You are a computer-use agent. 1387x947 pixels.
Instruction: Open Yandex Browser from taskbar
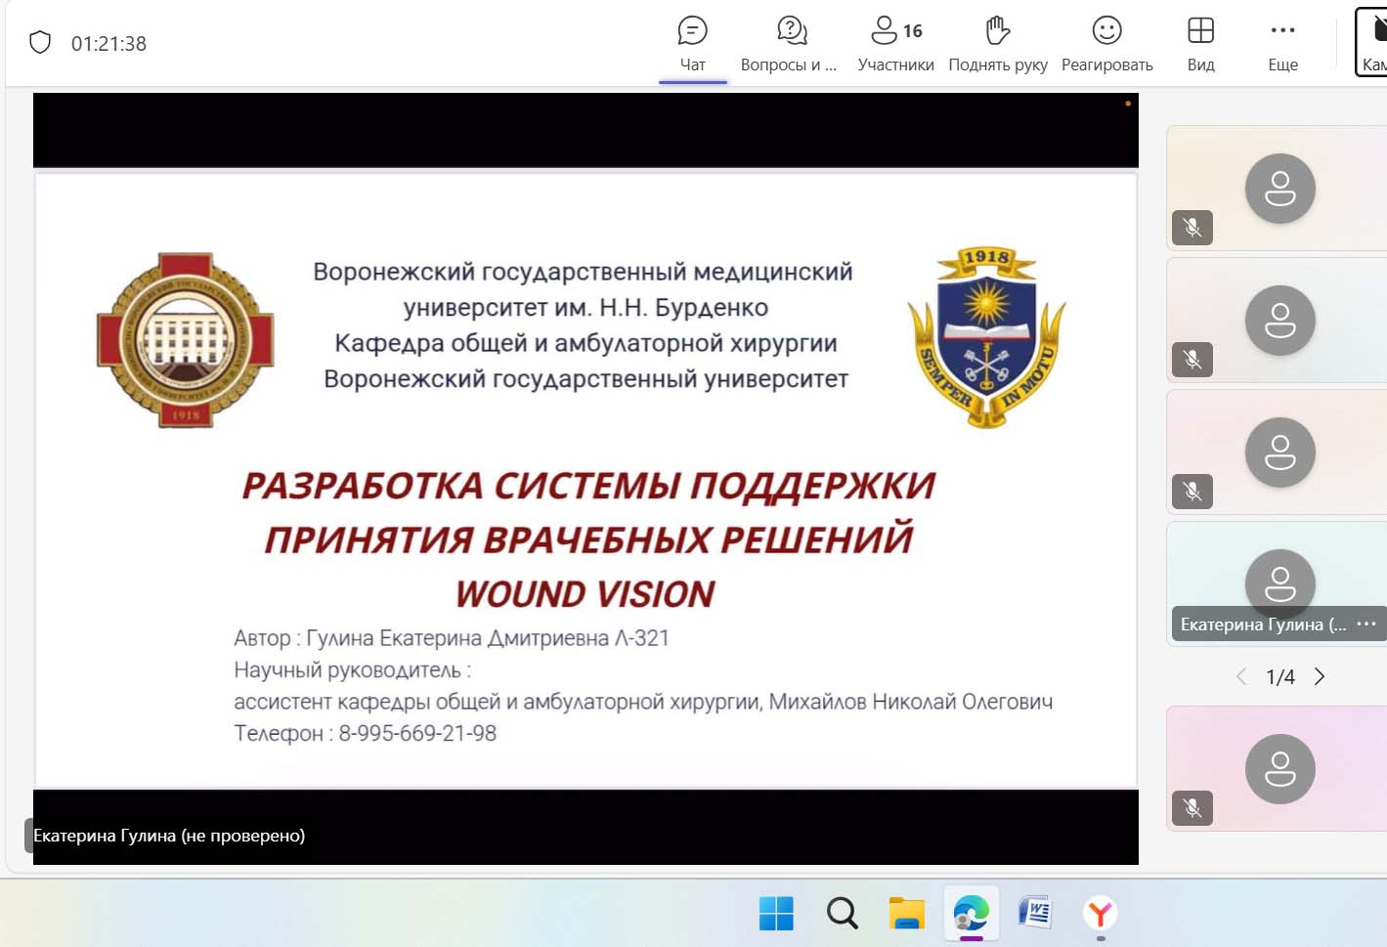[1101, 914]
